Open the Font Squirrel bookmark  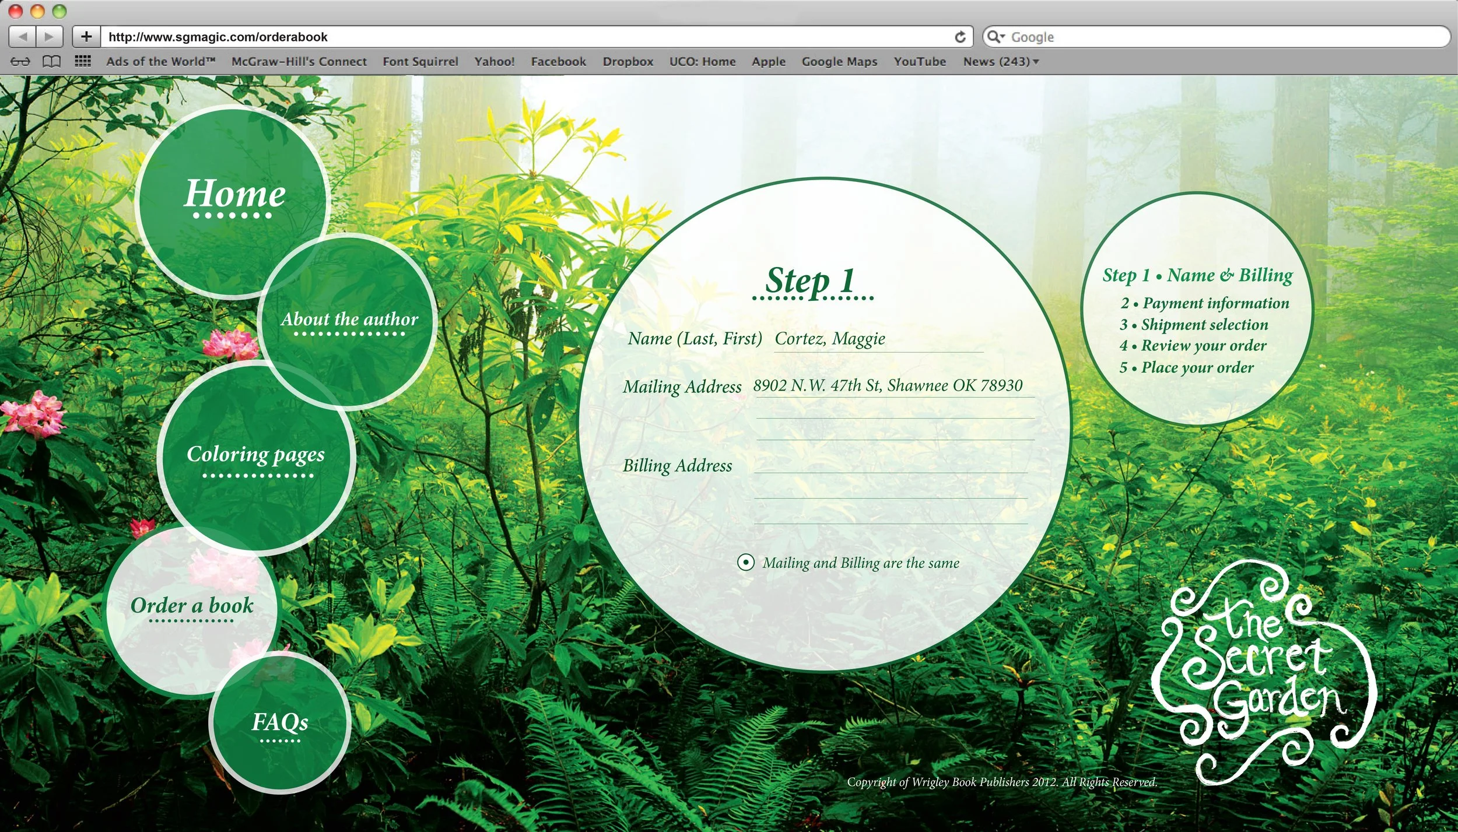(420, 61)
